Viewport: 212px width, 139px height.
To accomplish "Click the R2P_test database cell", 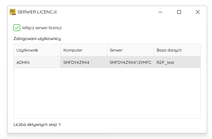I will [x=177, y=62].
